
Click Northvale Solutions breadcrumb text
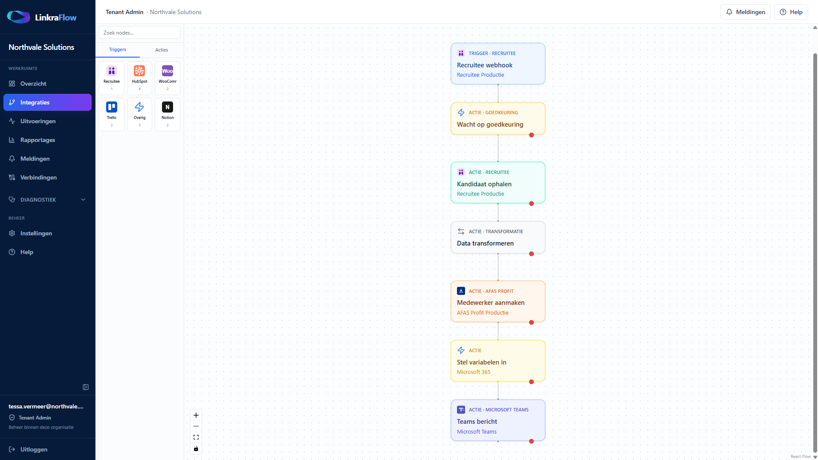176,12
